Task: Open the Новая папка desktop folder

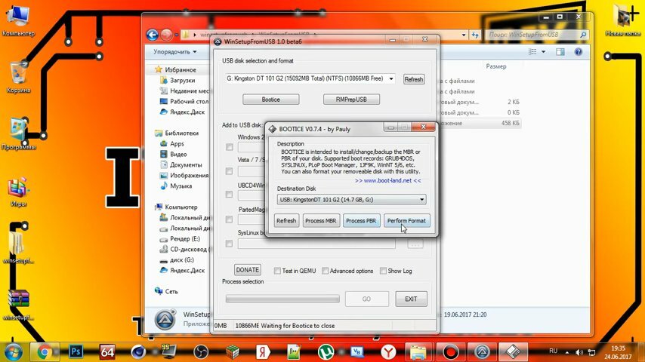Action: coord(623,20)
